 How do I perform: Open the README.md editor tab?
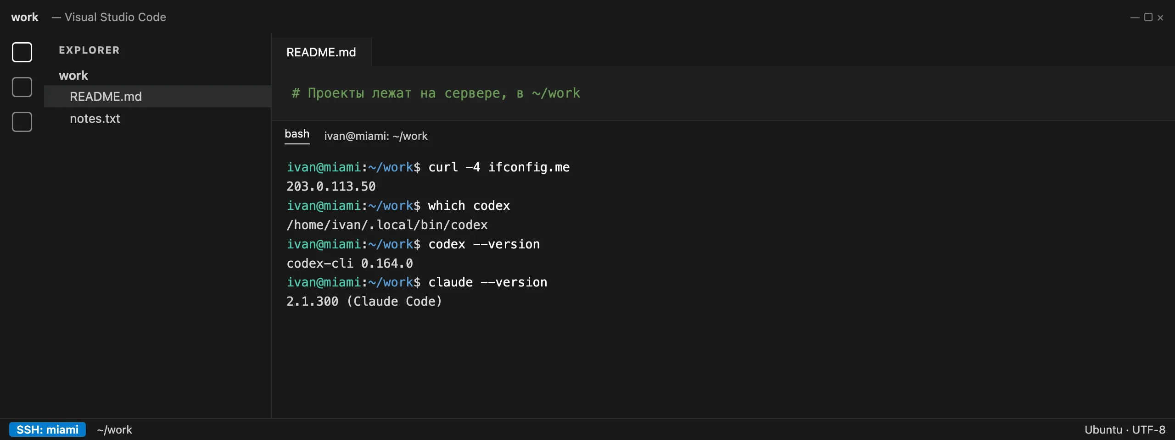coord(321,52)
